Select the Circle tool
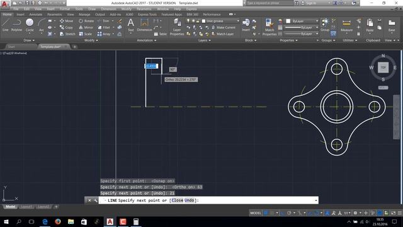Viewport: 403px width, 227px height. pyautogui.click(x=30, y=25)
